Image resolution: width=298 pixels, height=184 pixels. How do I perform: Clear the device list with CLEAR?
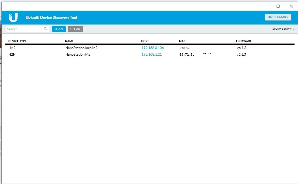tap(75, 29)
